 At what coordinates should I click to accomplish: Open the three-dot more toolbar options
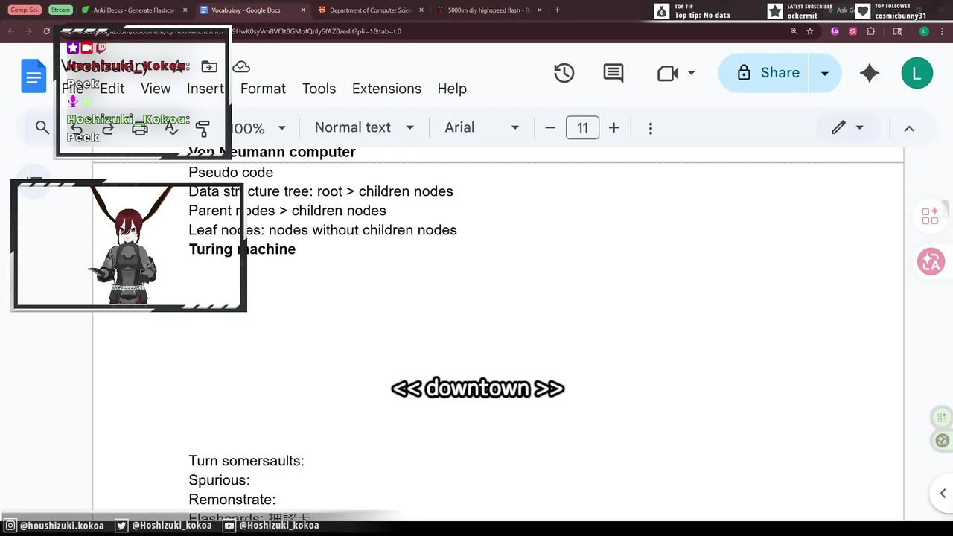pyautogui.click(x=650, y=128)
